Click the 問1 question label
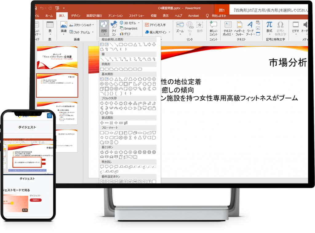Viewport: 315px width, 233px height. click(222, 10)
